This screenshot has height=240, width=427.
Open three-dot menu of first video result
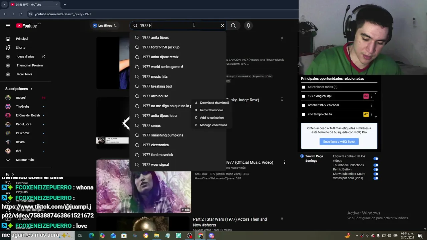tap(282, 39)
